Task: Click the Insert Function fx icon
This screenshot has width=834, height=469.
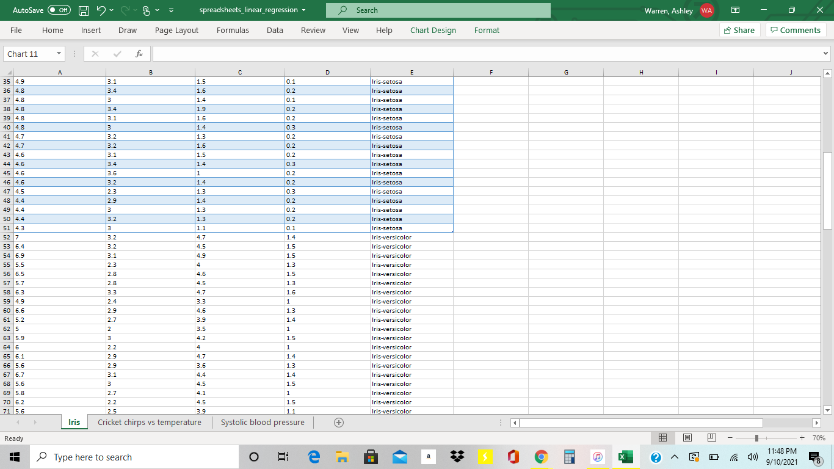Action: pyautogui.click(x=139, y=54)
